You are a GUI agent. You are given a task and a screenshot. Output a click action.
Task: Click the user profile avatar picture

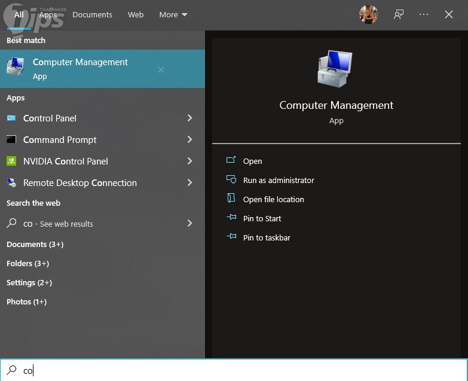pyautogui.click(x=368, y=14)
